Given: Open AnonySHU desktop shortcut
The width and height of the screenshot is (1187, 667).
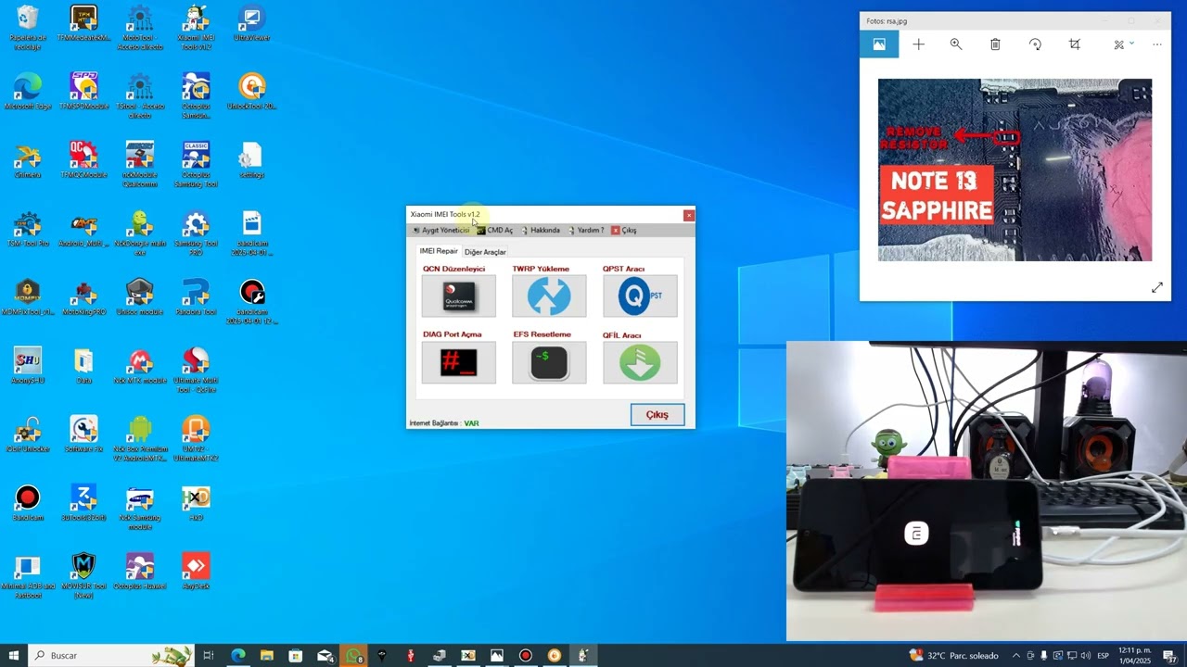Looking at the screenshot, I should 28,366.
